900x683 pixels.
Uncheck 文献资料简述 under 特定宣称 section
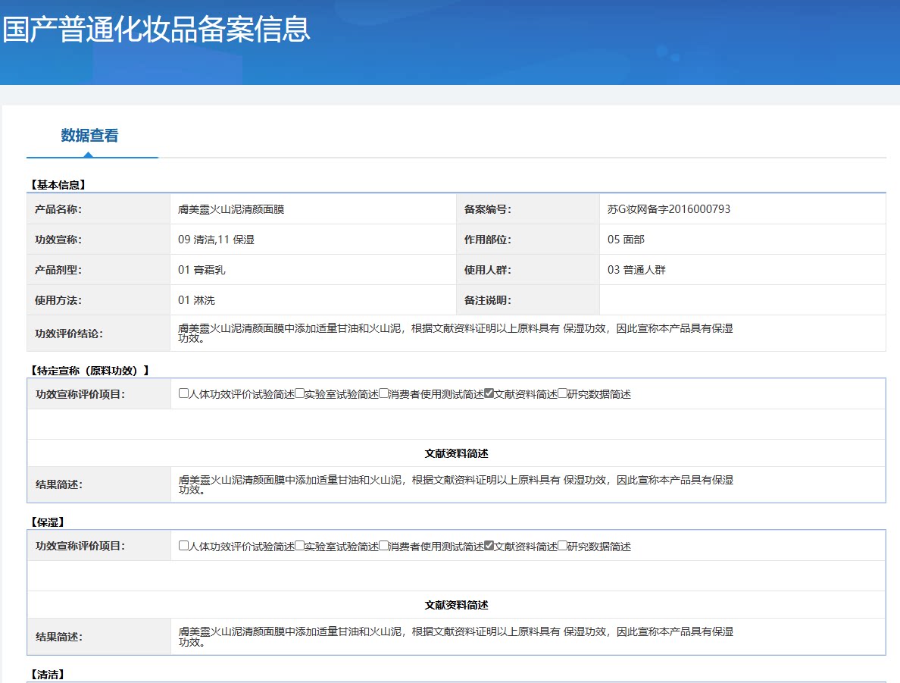(x=489, y=393)
